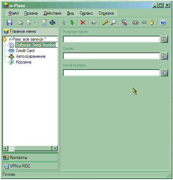Viewport: 173px width, 180px height.
Task: Click the tree horizontal scrollbar right arrow
Action: tap(55, 148)
